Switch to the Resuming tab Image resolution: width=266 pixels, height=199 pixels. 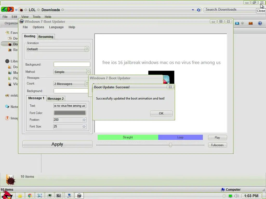point(46,37)
